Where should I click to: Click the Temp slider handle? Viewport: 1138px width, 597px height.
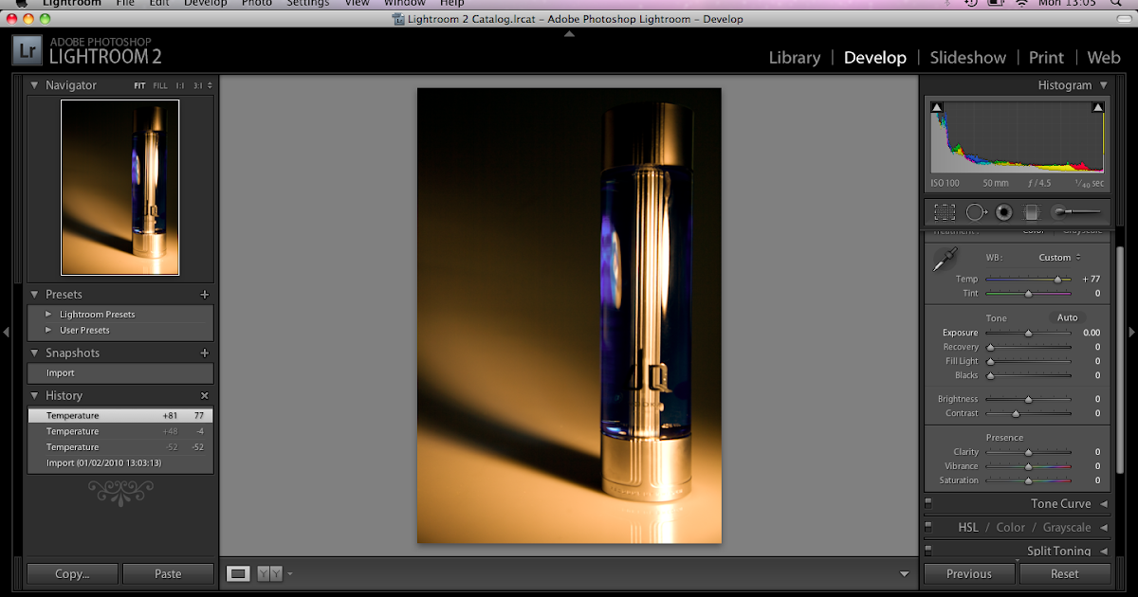click(1058, 280)
